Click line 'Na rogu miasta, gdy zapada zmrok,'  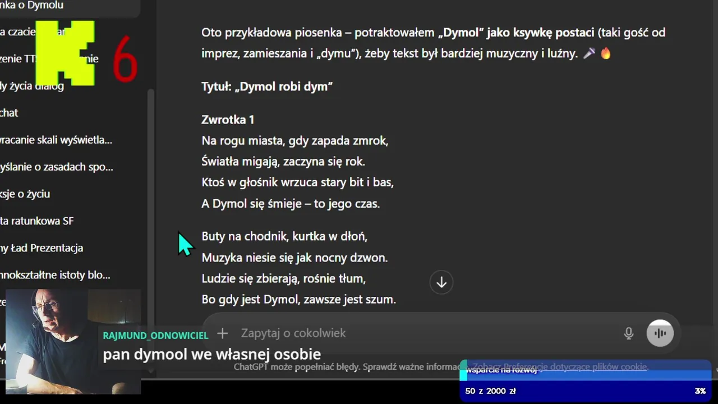point(294,141)
